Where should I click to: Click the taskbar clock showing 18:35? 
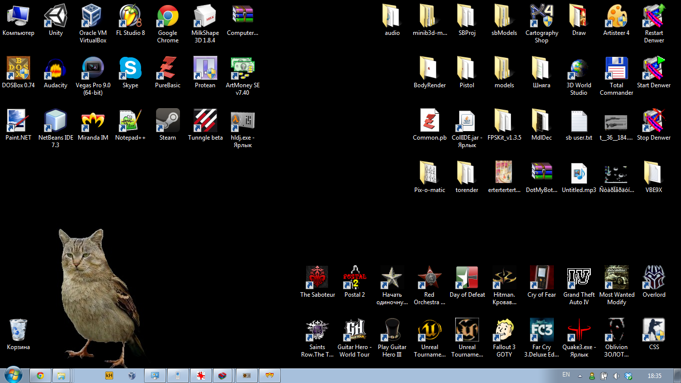(654, 376)
